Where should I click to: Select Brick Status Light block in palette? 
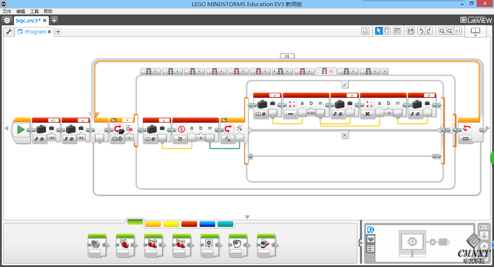[266, 245]
